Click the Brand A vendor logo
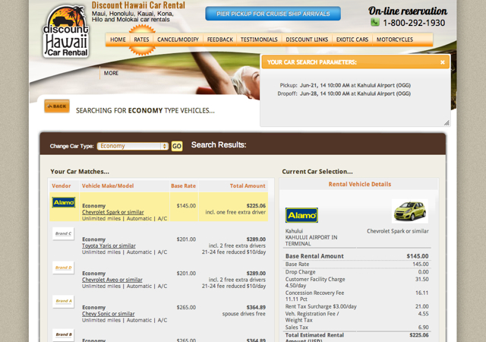Image resolution: width=486 pixels, height=342 pixels. point(63,301)
